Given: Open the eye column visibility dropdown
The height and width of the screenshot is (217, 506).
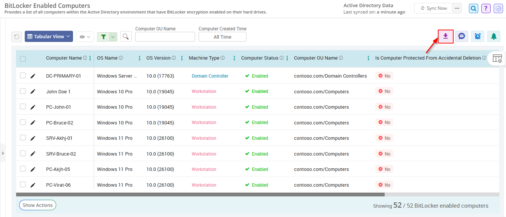Looking at the screenshot, I should pyautogui.click(x=84, y=36).
